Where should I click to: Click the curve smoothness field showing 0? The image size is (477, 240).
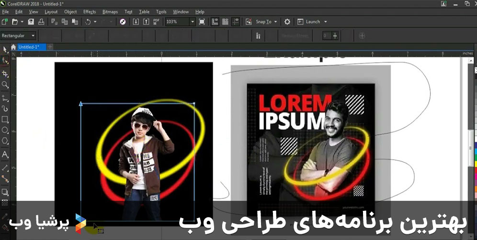coord(327,35)
